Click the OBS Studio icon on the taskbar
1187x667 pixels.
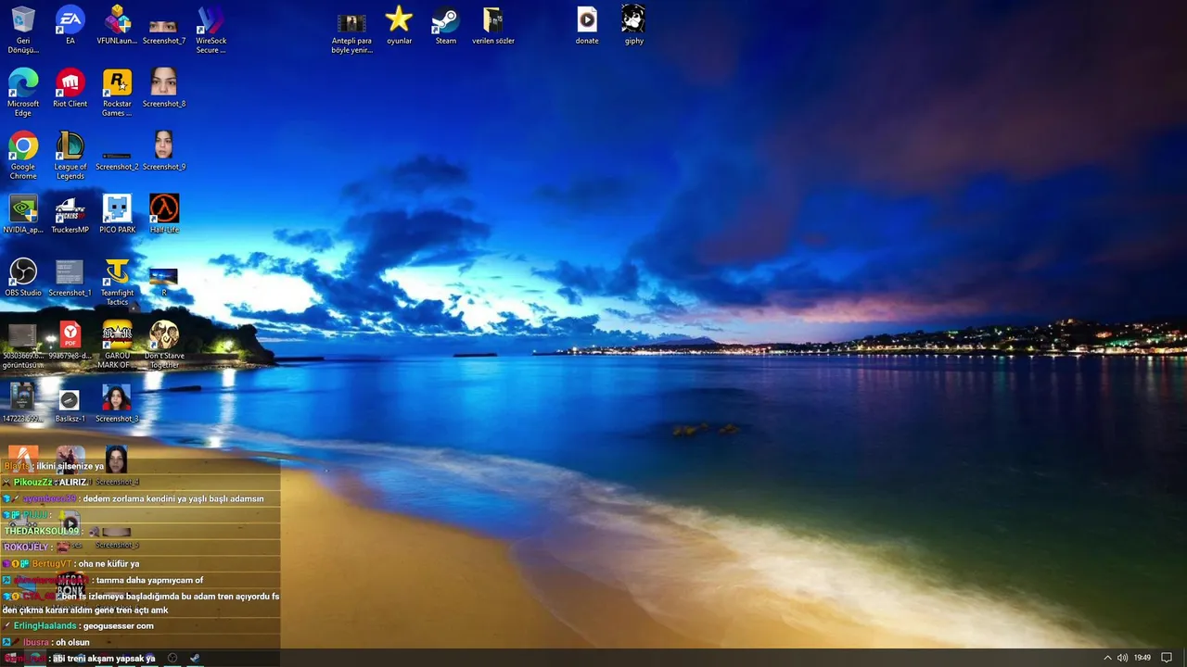pos(172,658)
